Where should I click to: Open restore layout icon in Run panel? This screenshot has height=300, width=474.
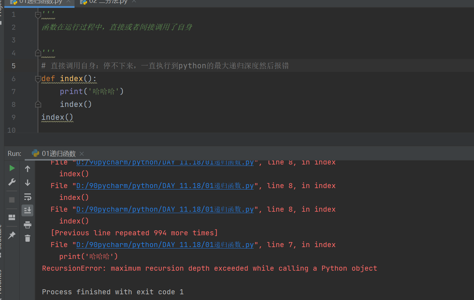pyautogui.click(x=12, y=217)
